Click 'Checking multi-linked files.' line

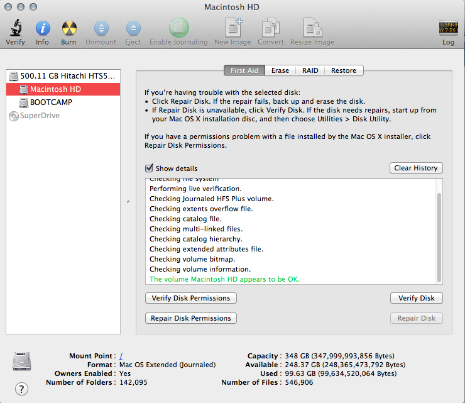[x=196, y=229]
